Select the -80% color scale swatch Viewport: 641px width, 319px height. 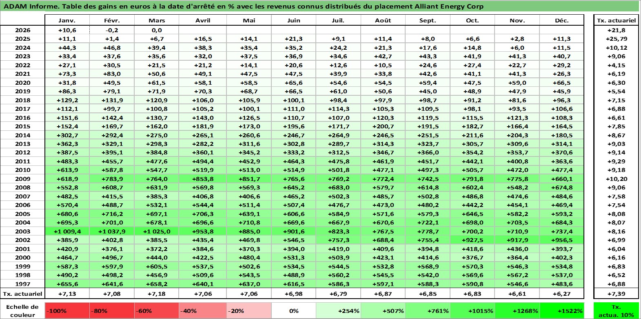tap(112, 310)
